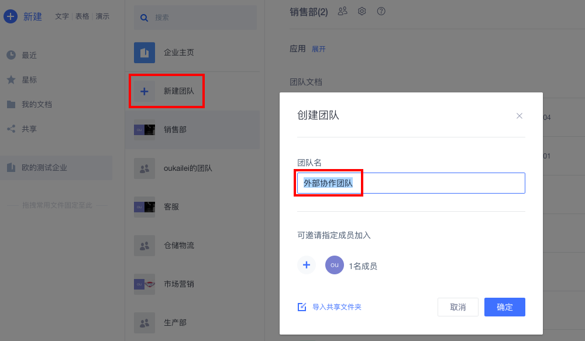The width and height of the screenshot is (585, 341).
Task: Go to 我的文档 in the sidebar
Action: coord(36,105)
